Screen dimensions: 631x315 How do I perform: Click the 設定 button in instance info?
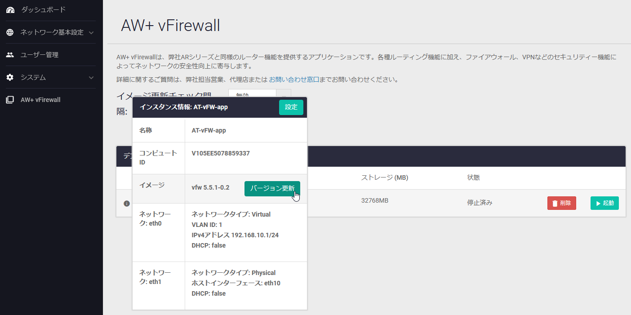291,107
